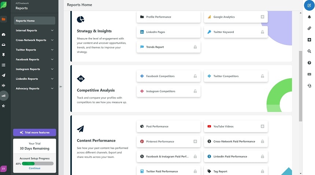The width and height of the screenshot is (315, 175).
Task: Select Reports Home in sidebar
Action: (34, 21)
